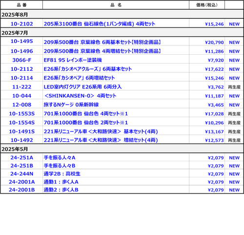The width and height of the screenshot is (244, 235).
Task: Open item number 10-1554S
Action: (21, 123)
